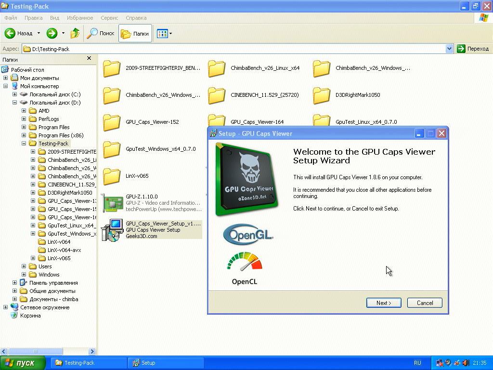Select GPU-Z.1.10.0 application icon
This screenshot has height=370, width=493.
(x=112, y=203)
